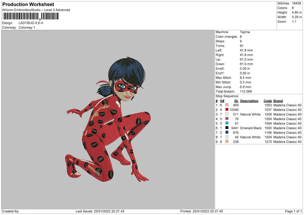Click the Description column header

coord(249,101)
